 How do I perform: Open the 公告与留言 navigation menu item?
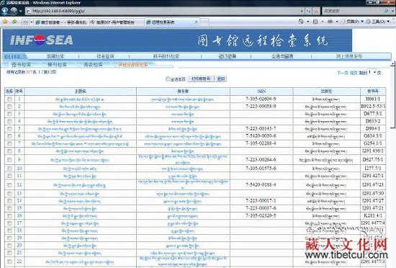pyautogui.click(x=282, y=56)
